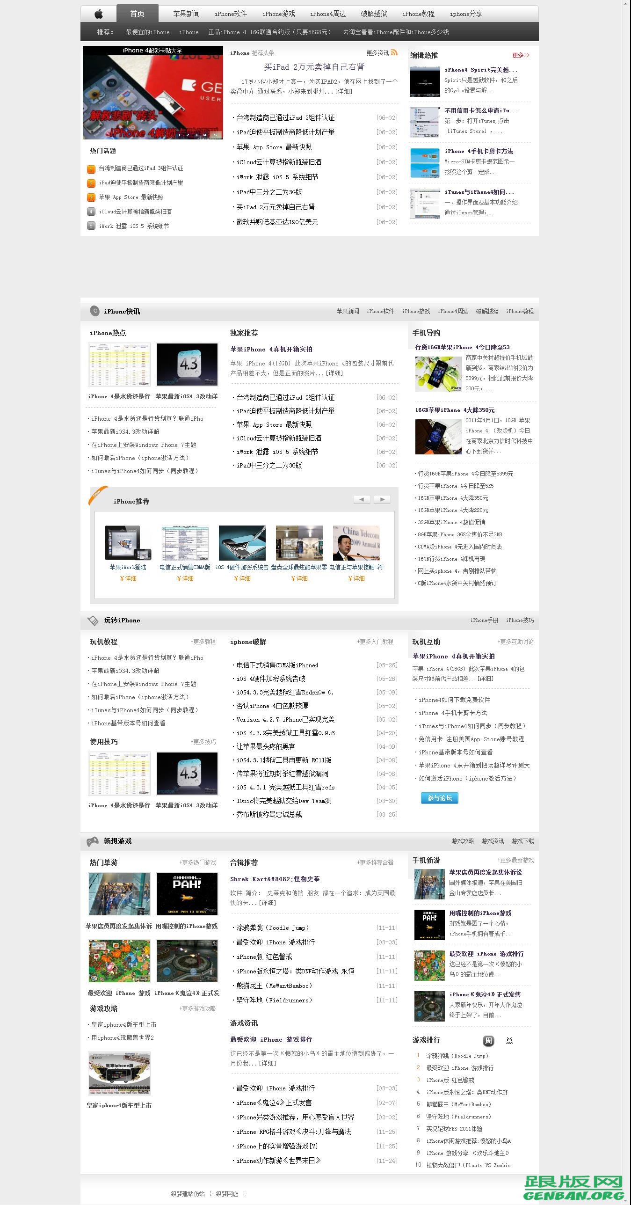Open article 乔布斯被称最忠诚总裁
Viewport: 631px width, 1205px height.
(269, 814)
